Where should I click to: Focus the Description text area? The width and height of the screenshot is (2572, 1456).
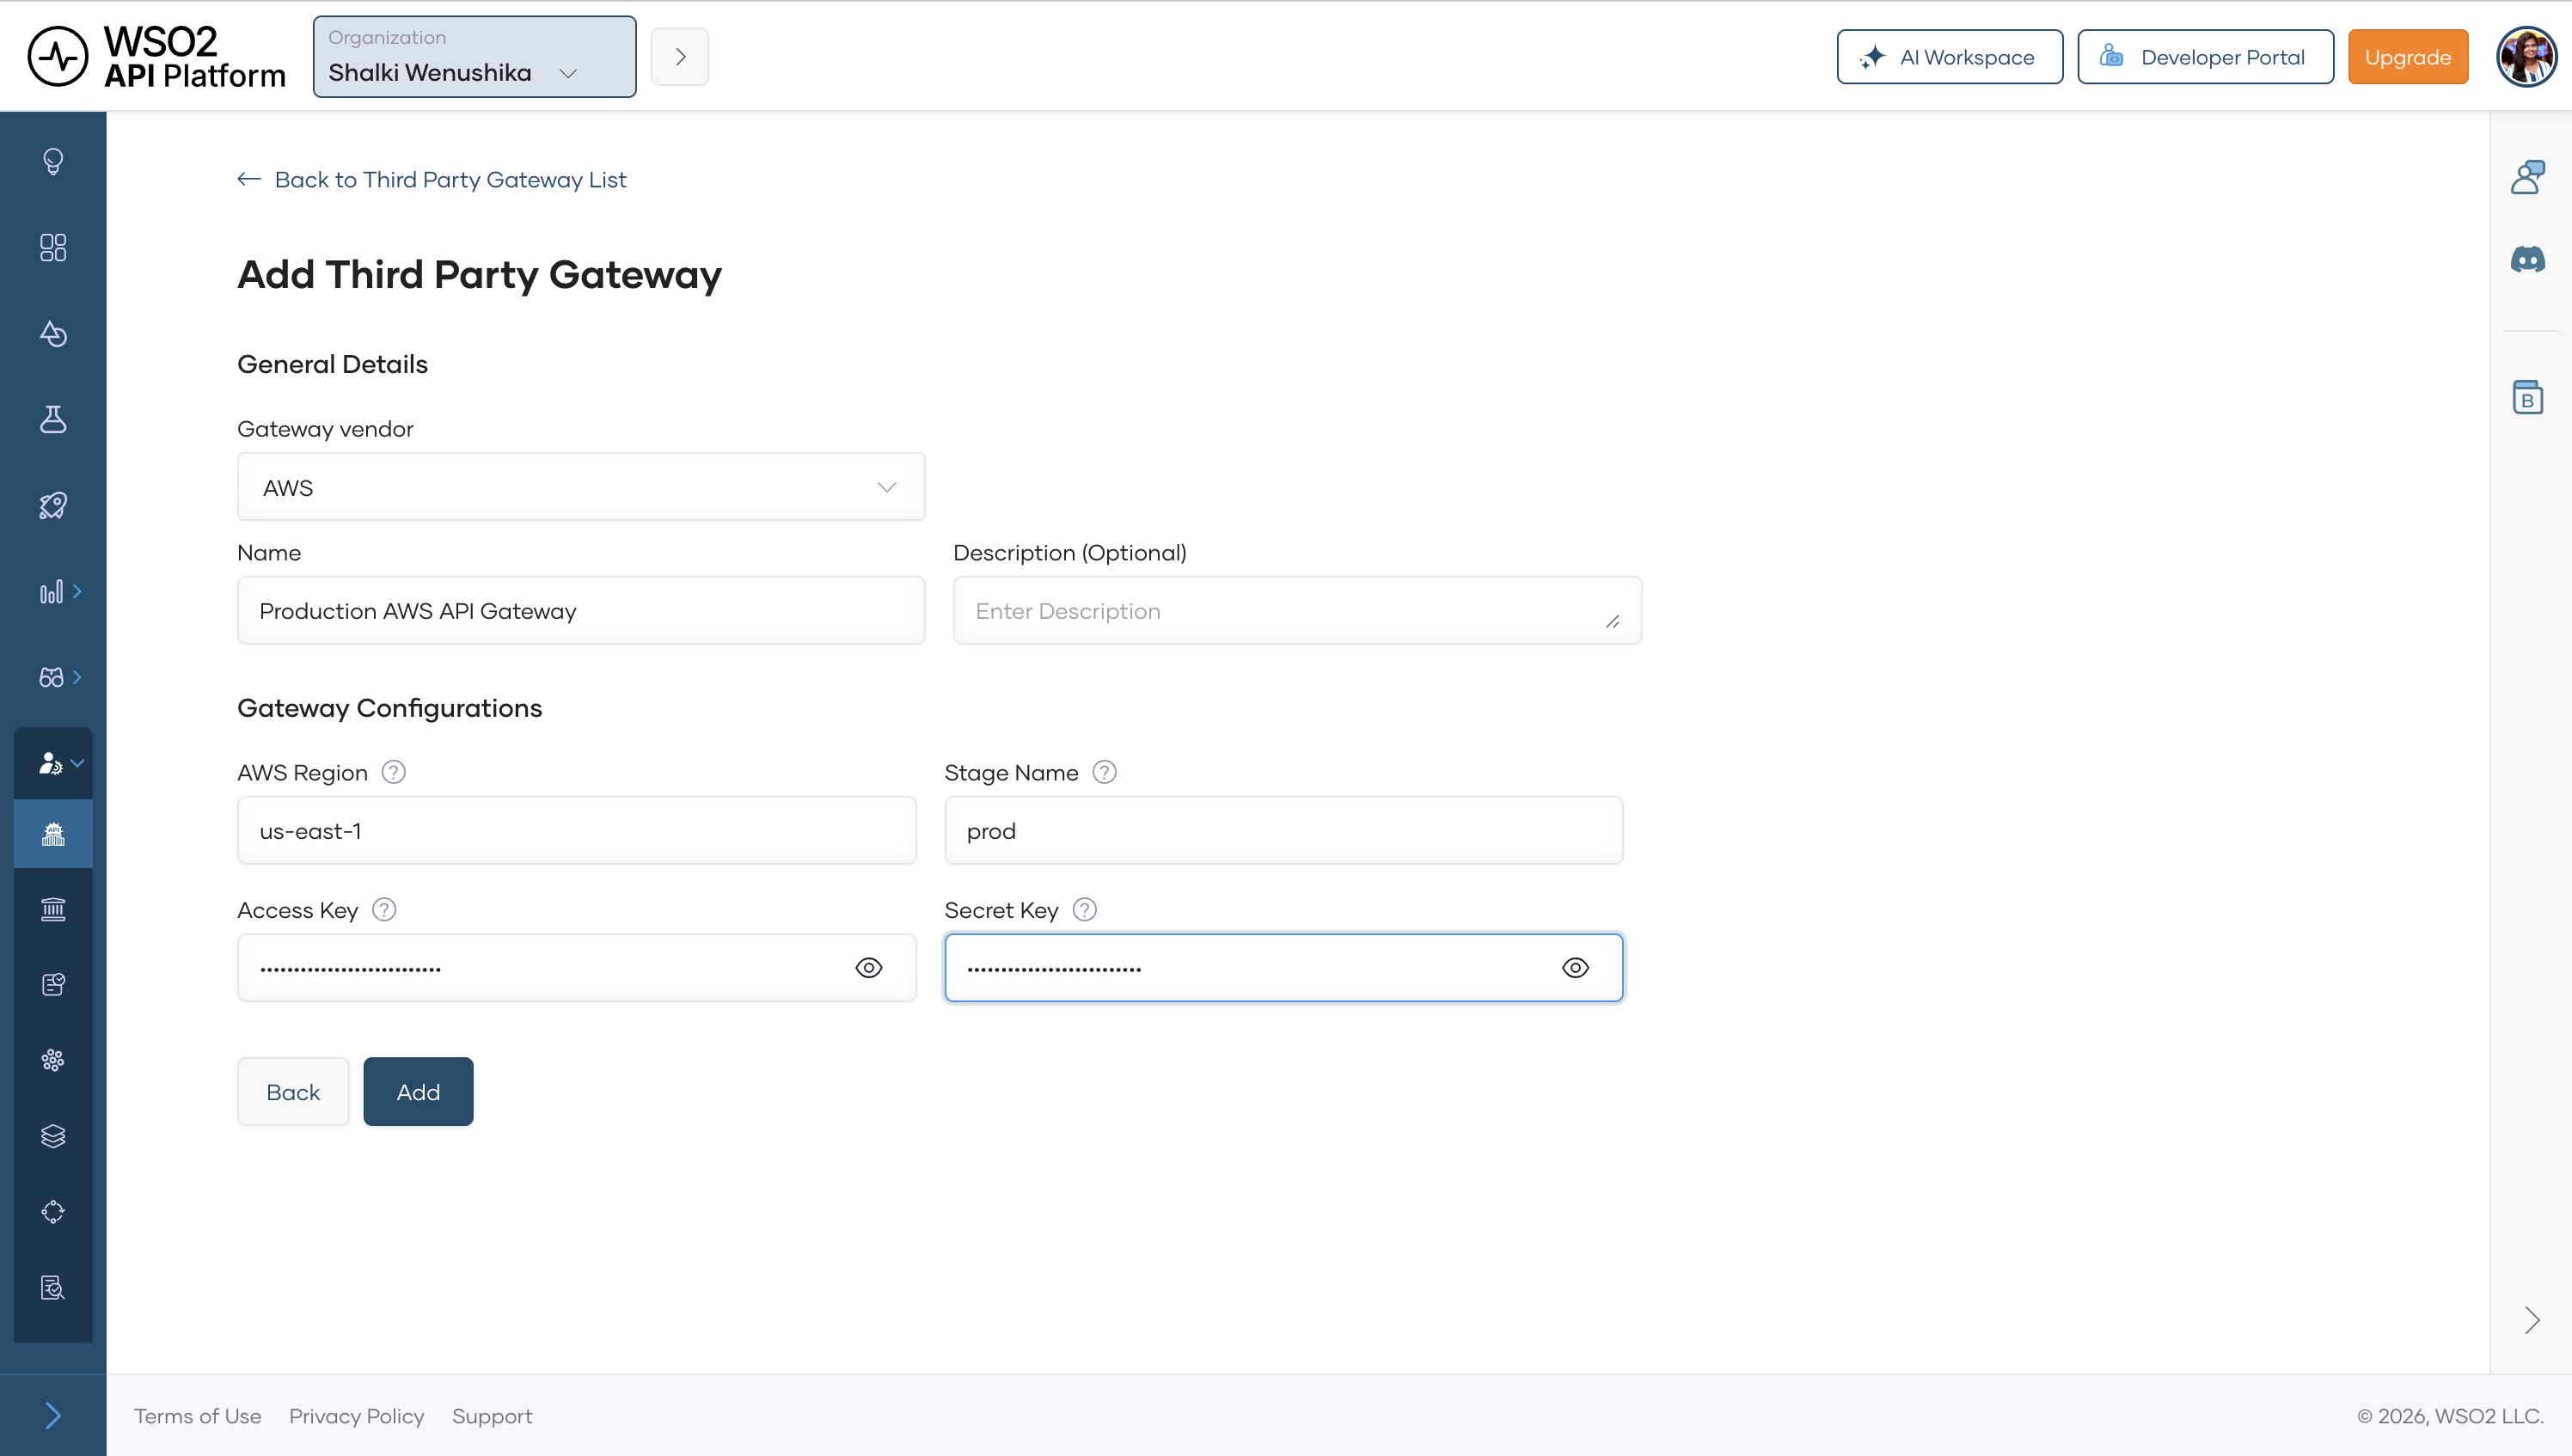tap(1297, 610)
